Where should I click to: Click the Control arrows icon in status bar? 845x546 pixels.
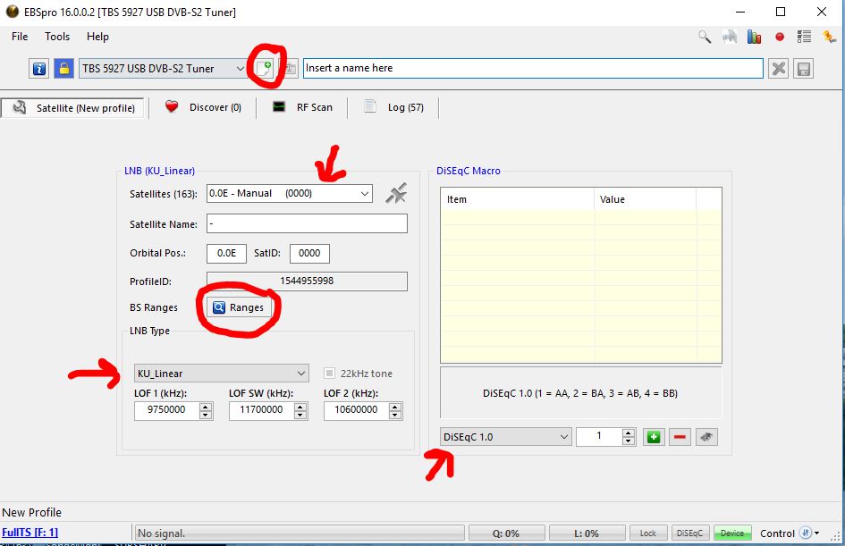pos(805,533)
